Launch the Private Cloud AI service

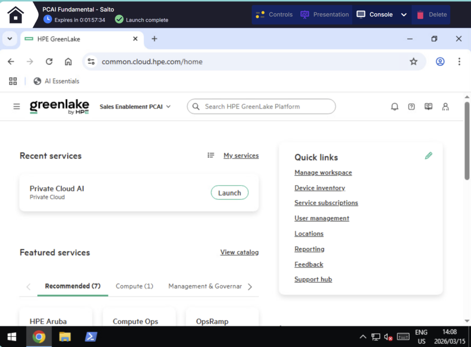click(230, 193)
